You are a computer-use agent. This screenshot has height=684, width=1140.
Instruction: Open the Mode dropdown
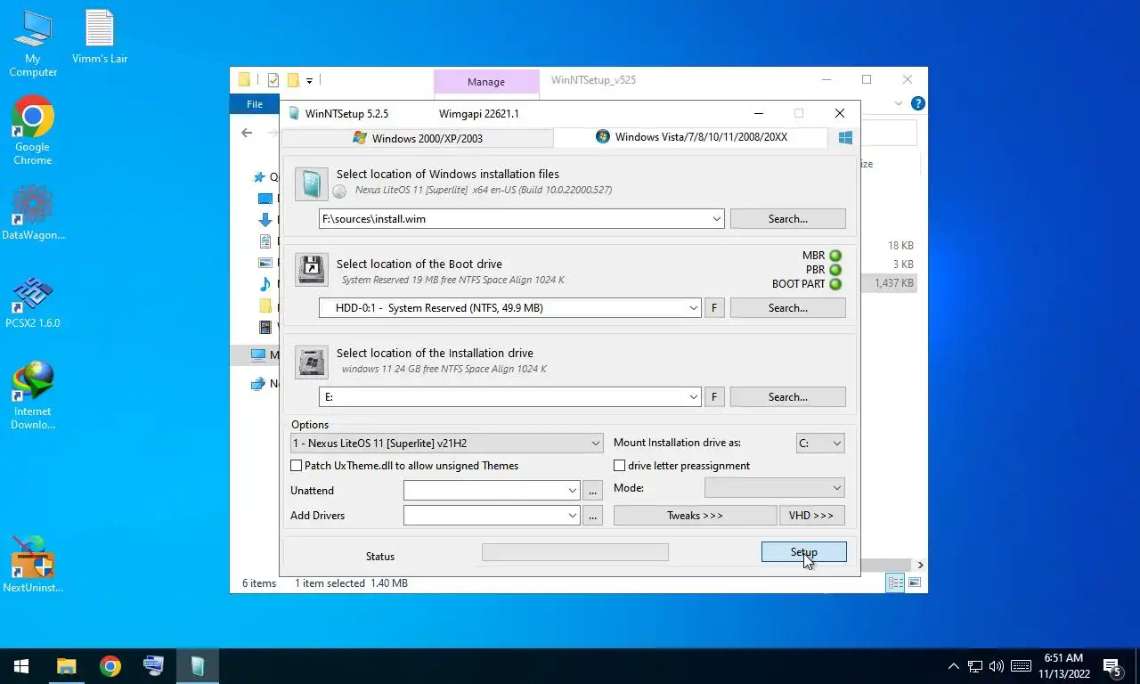pyautogui.click(x=774, y=488)
